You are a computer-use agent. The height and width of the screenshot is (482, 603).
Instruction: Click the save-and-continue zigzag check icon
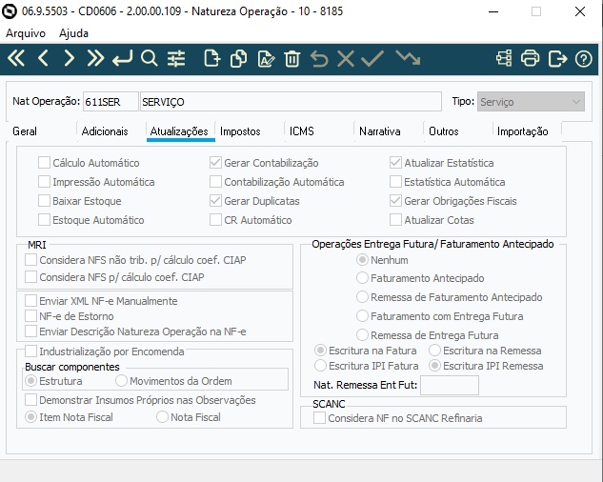click(408, 58)
